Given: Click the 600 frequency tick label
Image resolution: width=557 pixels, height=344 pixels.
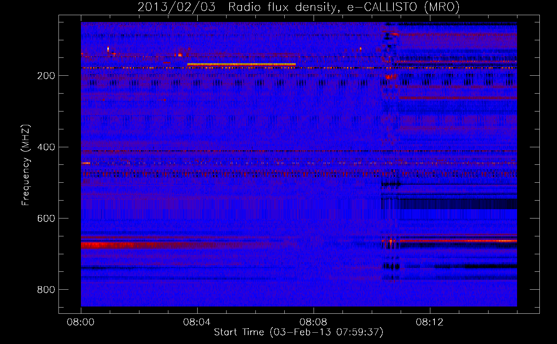Looking at the screenshot, I should click(46, 218).
